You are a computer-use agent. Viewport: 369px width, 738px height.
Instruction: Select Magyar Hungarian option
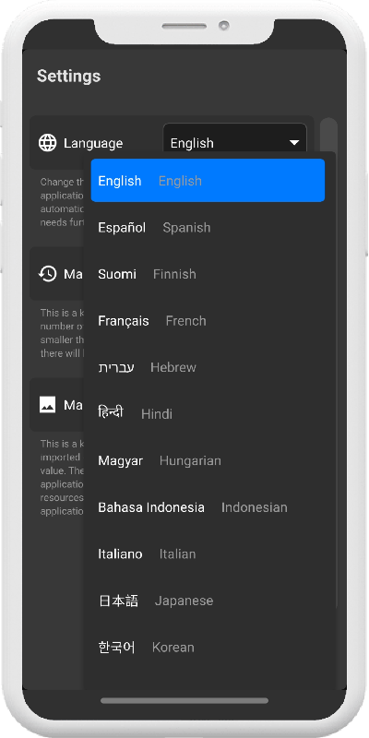click(x=208, y=460)
